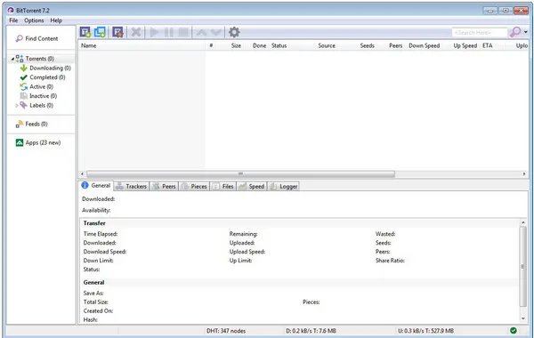This screenshot has height=338, width=534.
Task: Collapse the Torrents tree node
Action: tap(12, 59)
